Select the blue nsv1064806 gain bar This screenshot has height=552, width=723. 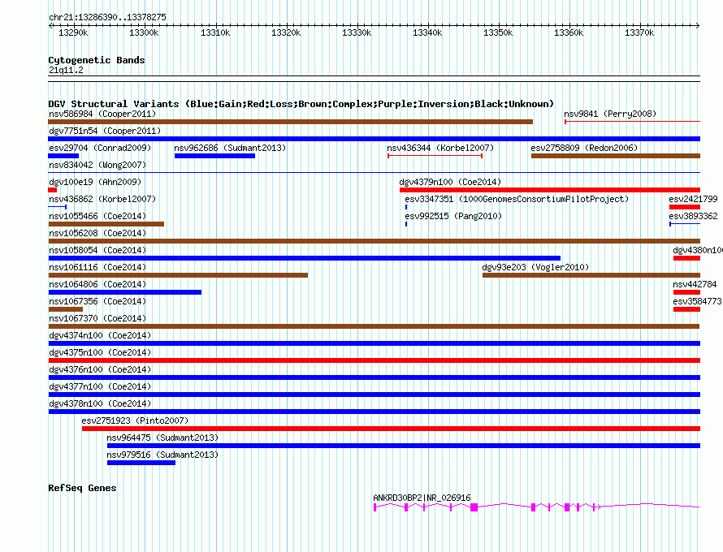coord(125,292)
